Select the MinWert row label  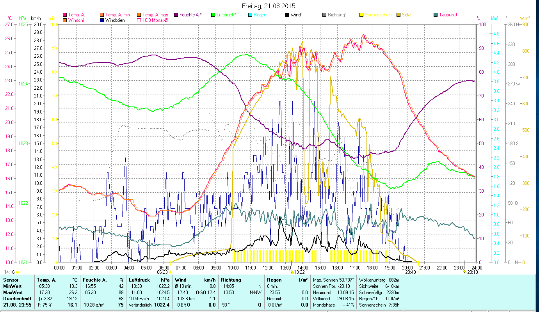pyautogui.click(x=13, y=286)
